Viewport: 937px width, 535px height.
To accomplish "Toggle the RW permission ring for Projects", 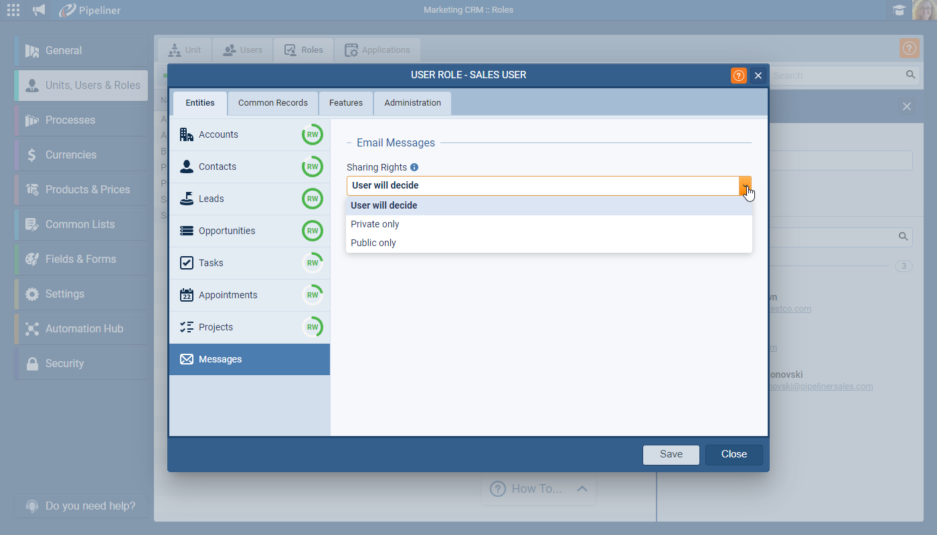I will coord(312,327).
